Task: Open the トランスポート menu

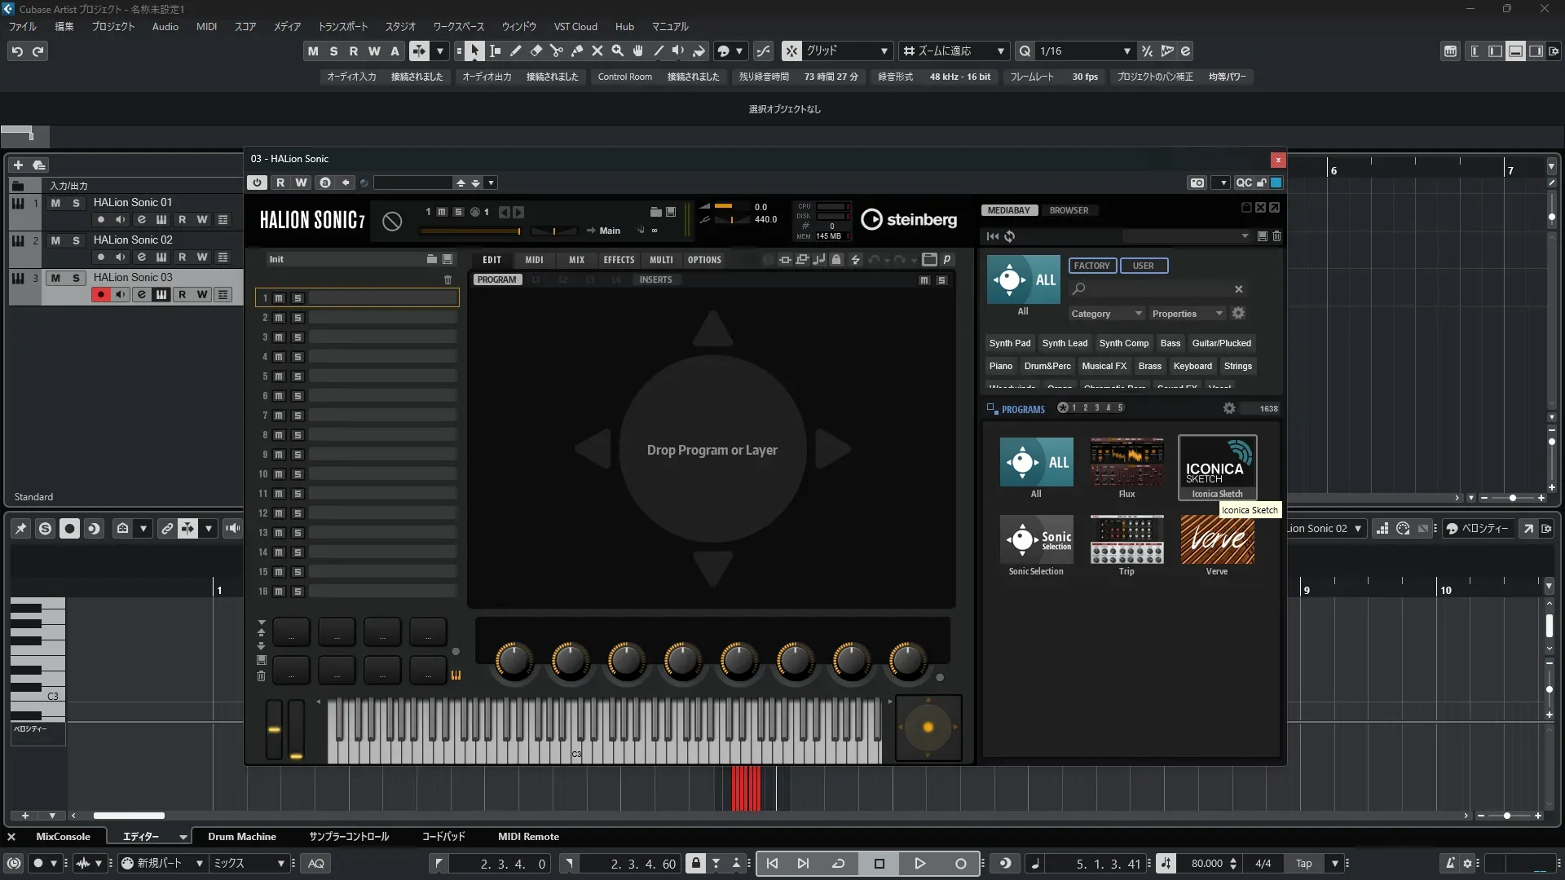Action: coord(342,27)
